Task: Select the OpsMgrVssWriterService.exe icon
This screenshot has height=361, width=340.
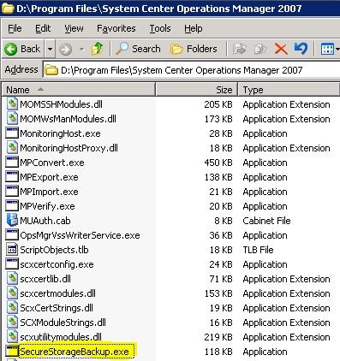Action: [12, 235]
